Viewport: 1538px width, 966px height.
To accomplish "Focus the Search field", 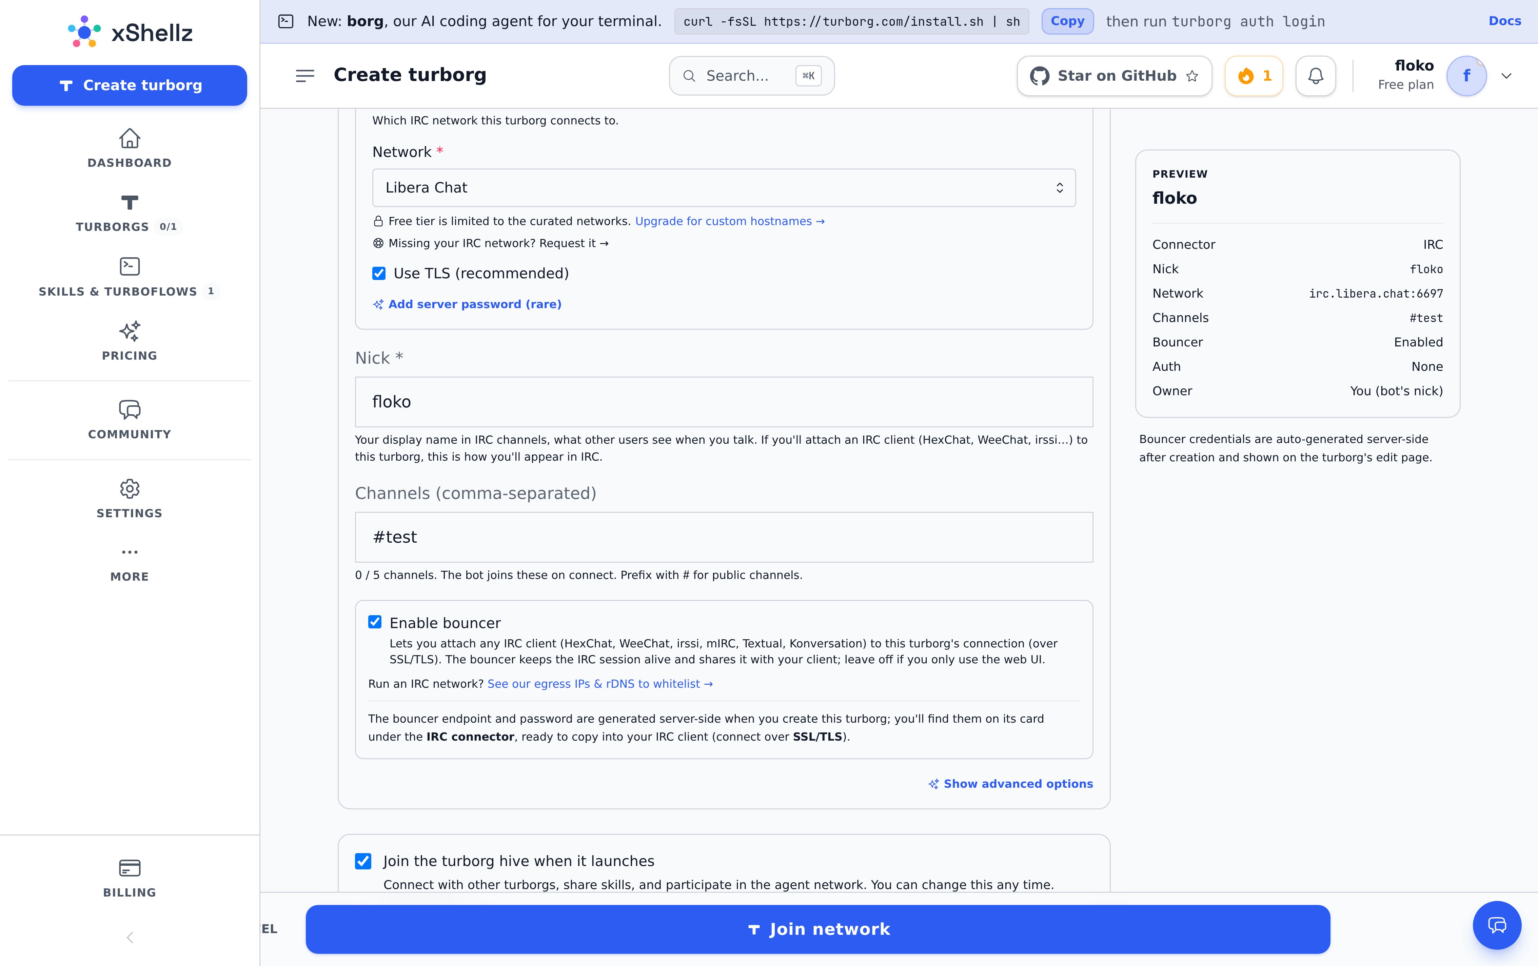I will 752,76.
